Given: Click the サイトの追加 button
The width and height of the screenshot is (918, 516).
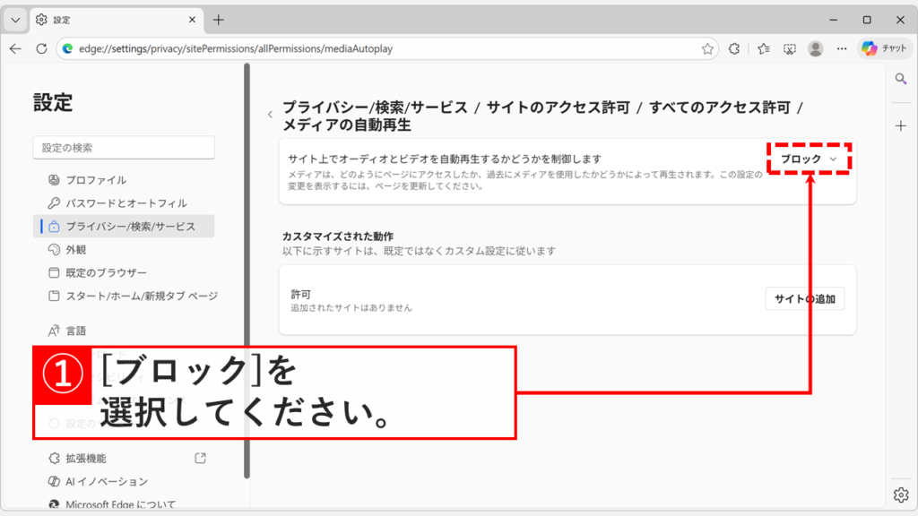Looking at the screenshot, I should pos(804,300).
